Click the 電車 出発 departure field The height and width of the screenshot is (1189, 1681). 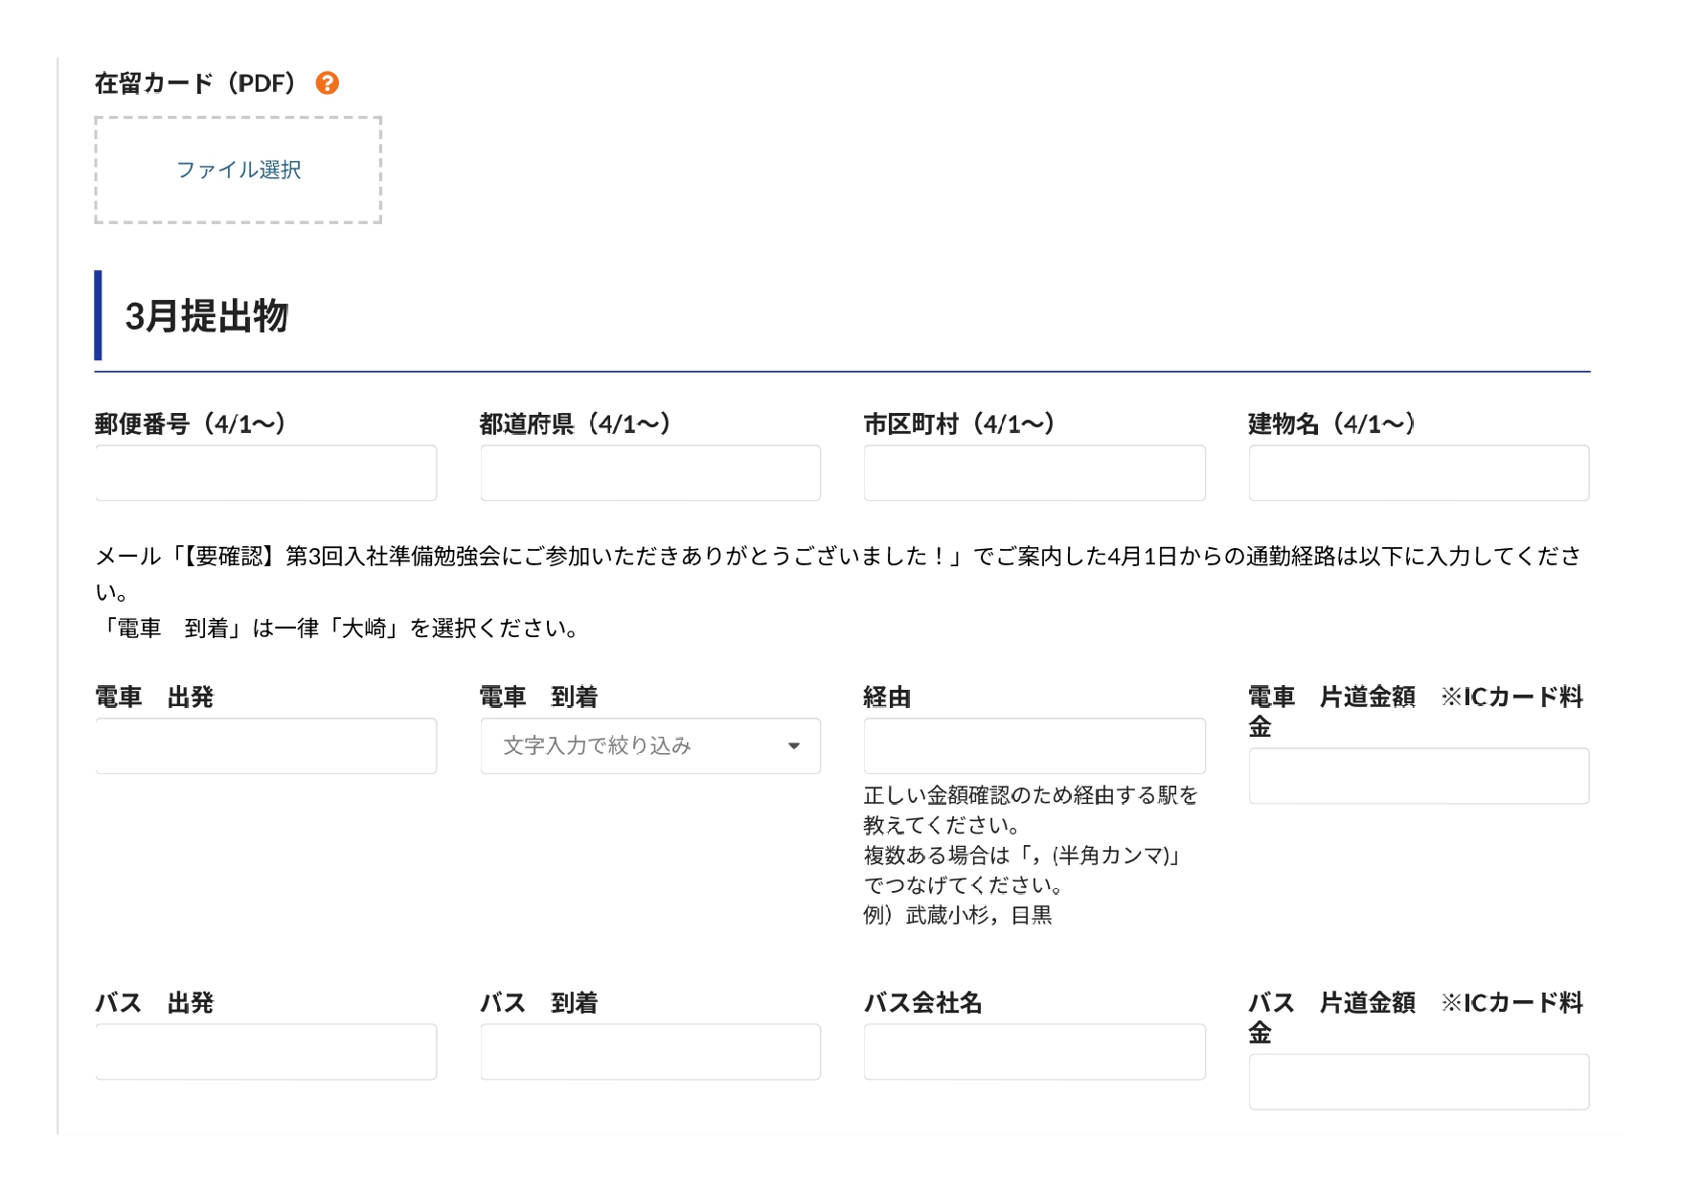point(265,745)
